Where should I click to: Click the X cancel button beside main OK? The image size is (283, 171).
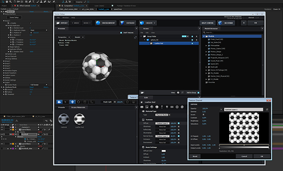[x=244, y=23]
